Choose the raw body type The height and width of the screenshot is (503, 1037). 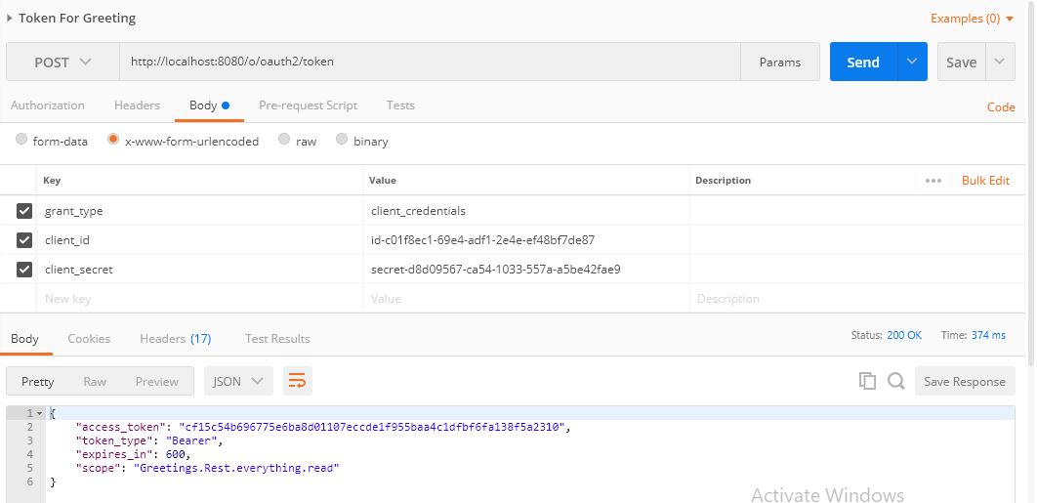click(284, 141)
